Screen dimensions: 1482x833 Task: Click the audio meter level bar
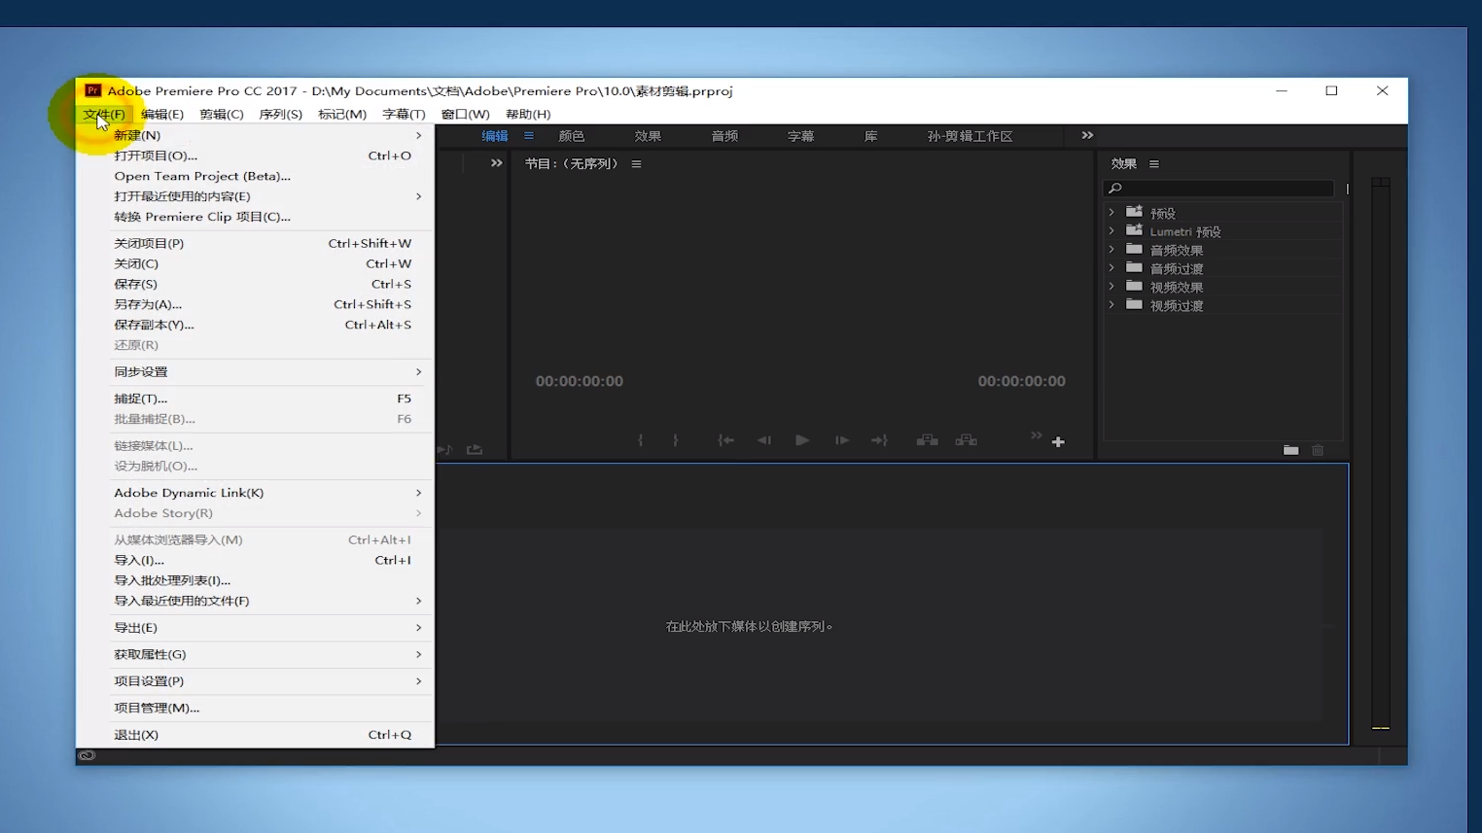click(1381, 454)
